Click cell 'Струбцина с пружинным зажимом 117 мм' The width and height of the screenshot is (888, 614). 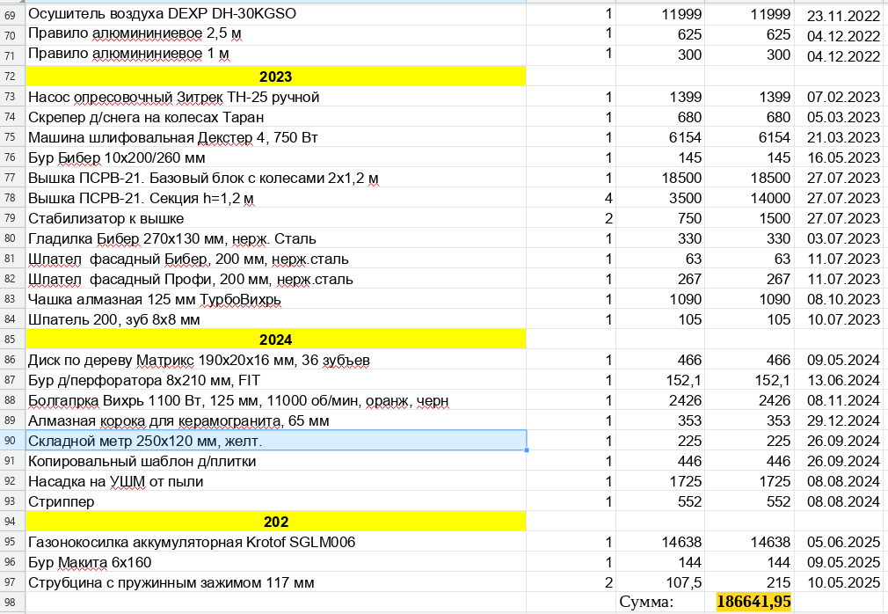pyautogui.click(x=276, y=582)
